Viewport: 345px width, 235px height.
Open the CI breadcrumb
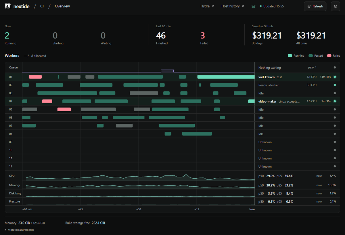coord(42,6)
